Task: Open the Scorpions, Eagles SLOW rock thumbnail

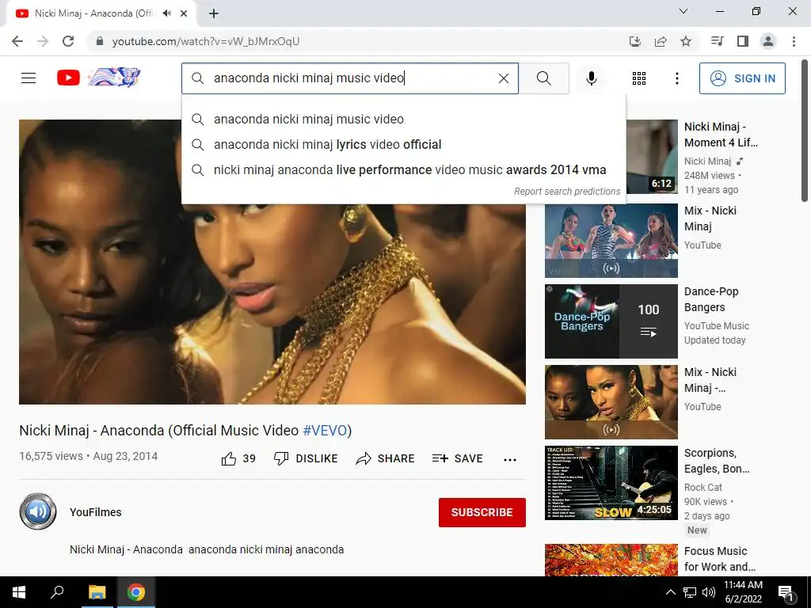Action: pyautogui.click(x=611, y=482)
